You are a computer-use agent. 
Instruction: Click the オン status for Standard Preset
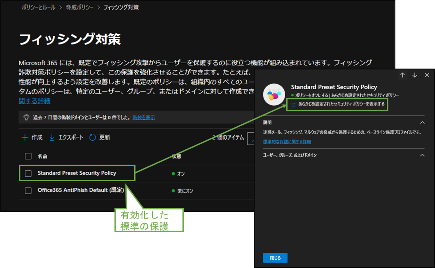coord(181,174)
